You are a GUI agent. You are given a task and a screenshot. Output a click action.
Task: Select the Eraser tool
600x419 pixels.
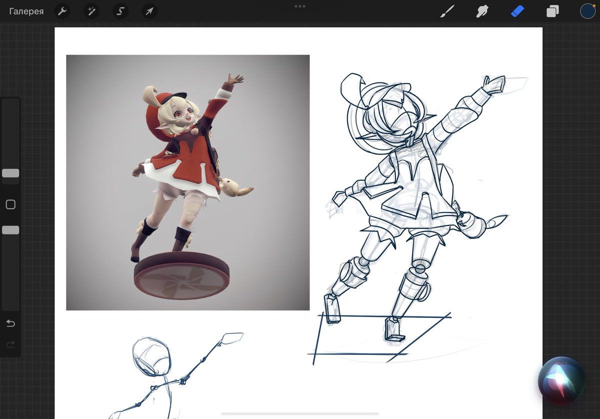[x=517, y=11]
